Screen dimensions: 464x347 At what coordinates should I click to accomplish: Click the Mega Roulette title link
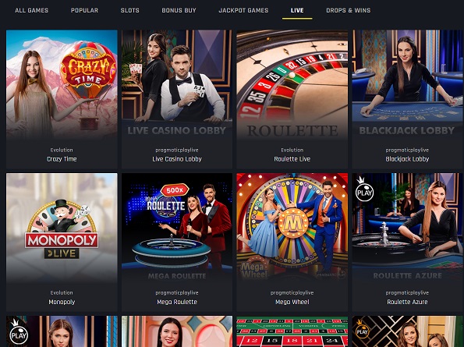[177, 302]
